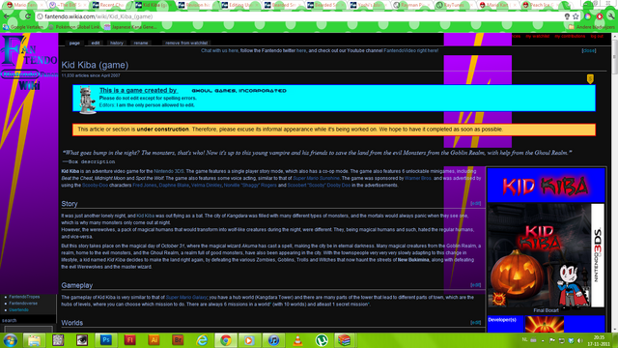Screen dimensions: 618x348
Task: Launch Photoshop from the taskbar
Action: [106, 340]
